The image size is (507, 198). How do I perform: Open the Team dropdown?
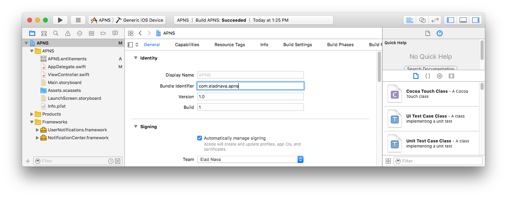pos(250,159)
